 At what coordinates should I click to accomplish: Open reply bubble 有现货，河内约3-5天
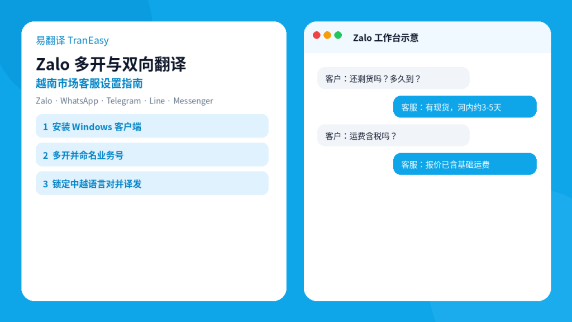click(465, 107)
